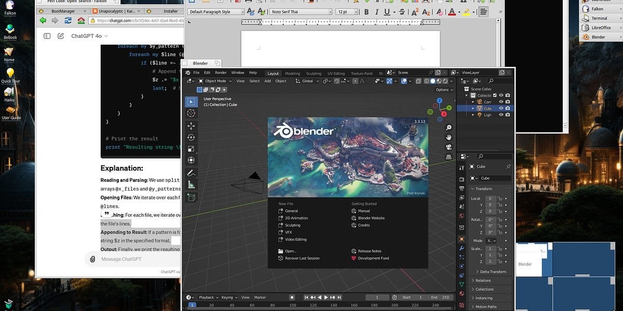Screen dimensions: 623x311
Task: Select the Measure tool in Blender
Action: pos(191,185)
